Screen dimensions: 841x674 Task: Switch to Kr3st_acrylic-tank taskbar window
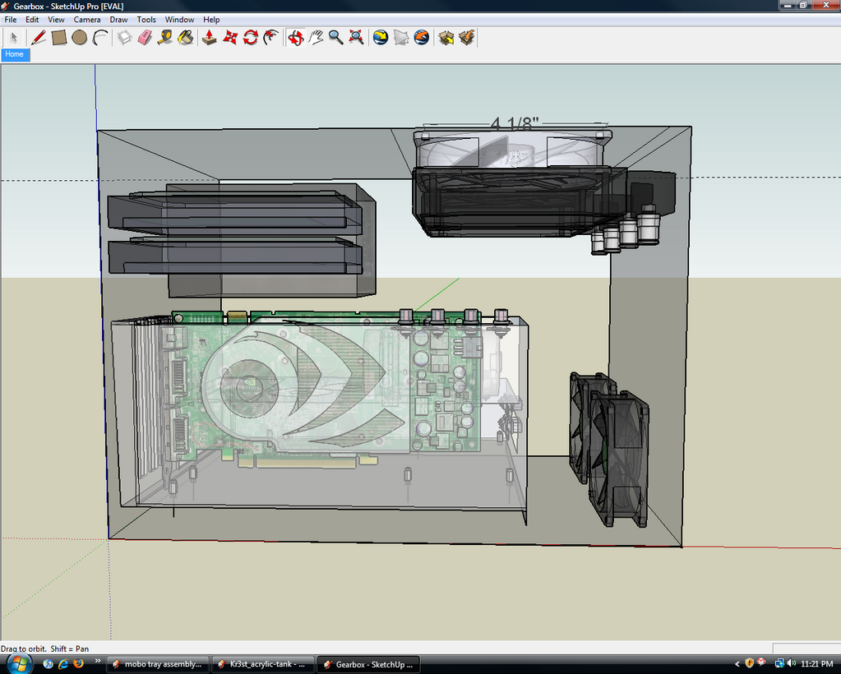pyautogui.click(x=263, y=664)
